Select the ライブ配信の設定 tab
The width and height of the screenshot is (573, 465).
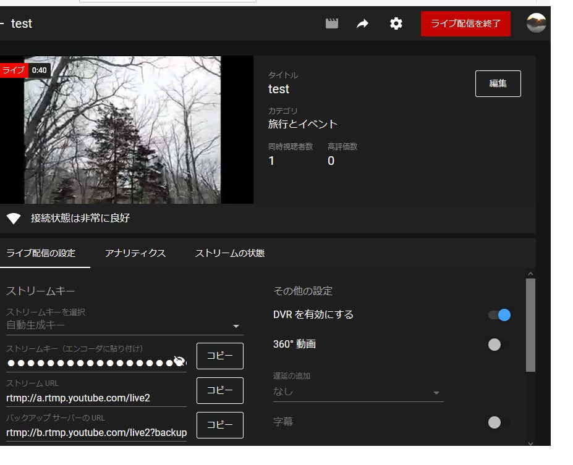[41, 253]
